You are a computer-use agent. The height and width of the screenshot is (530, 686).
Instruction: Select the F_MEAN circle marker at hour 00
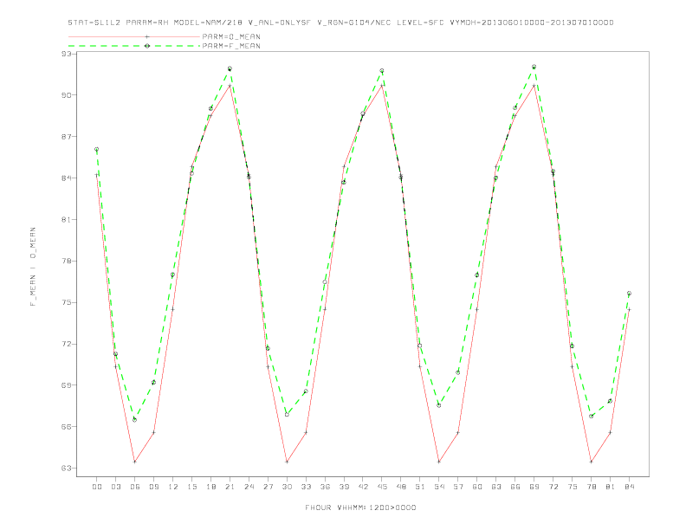[97, 150]
